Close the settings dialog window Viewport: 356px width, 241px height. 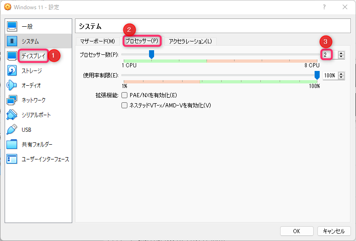tap(345, 7)
